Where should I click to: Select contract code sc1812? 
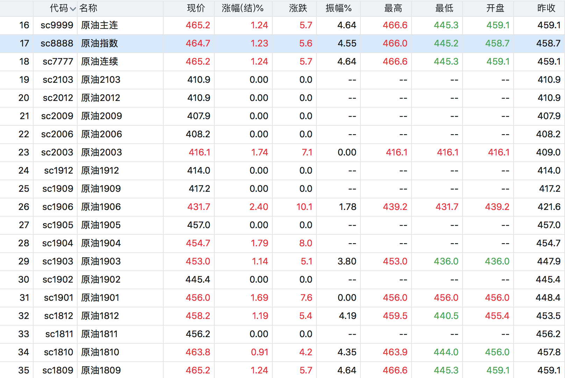pyautogui.click(x=58, y=316)
